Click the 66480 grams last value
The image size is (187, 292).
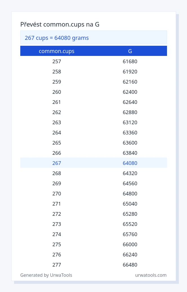(x=130, y=265)
